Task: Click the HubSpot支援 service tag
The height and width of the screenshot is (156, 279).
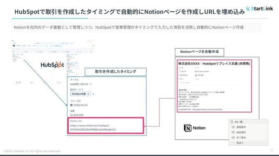Action: click(x=80, y=94)
